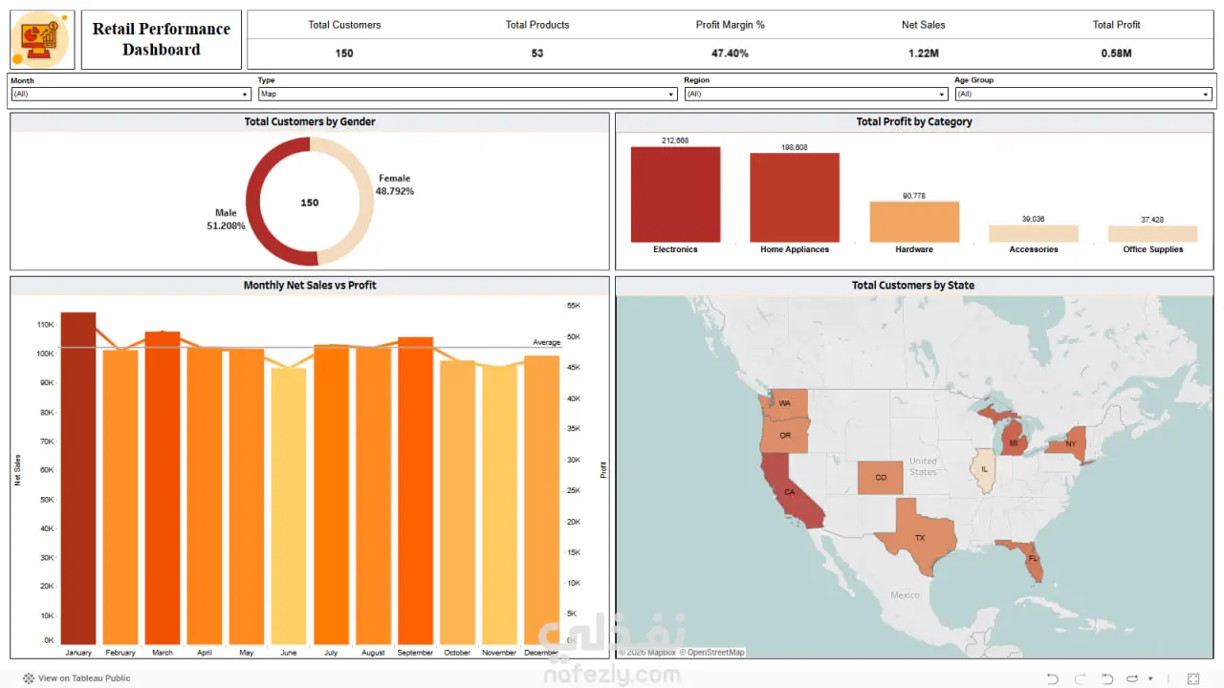
Task: Select California (CA) on the map
Action: (790, 492)
